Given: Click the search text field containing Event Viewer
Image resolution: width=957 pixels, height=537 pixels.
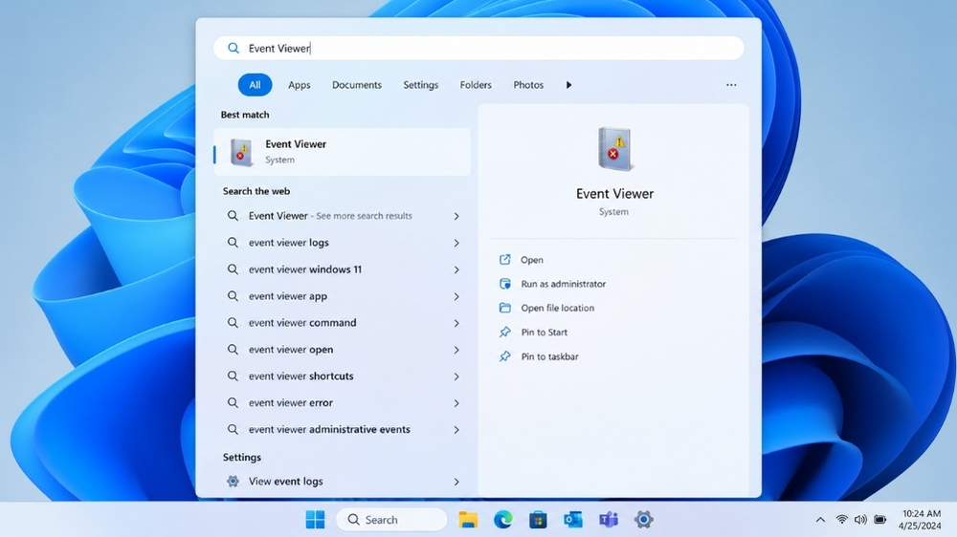Looking at the screenshot, I should pyautogui.click(x=478, y=48).
